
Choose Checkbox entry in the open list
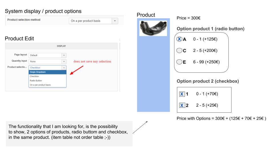point(48,76)
